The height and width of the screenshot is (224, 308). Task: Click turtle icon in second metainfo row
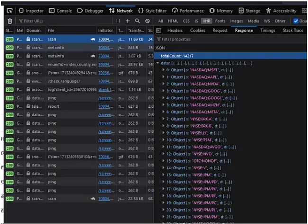[x=92, y=56]
